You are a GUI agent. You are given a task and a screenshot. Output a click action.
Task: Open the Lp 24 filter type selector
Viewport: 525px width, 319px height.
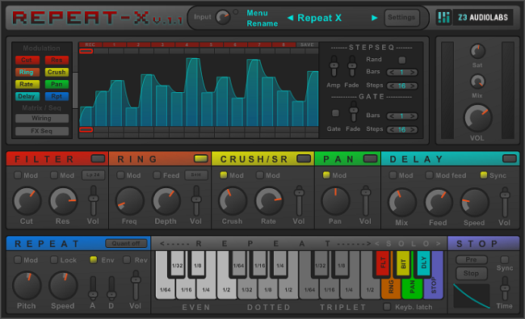click(x=93, y=175)
